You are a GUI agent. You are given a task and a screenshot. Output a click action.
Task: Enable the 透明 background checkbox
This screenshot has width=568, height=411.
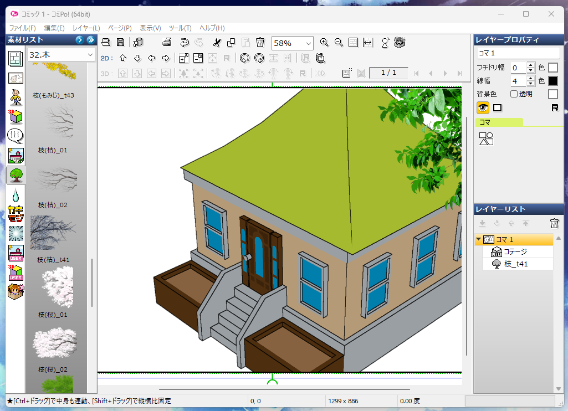[x=514, y=94]
